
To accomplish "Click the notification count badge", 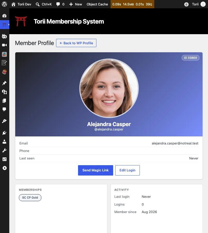I will [x=186, y=4].
